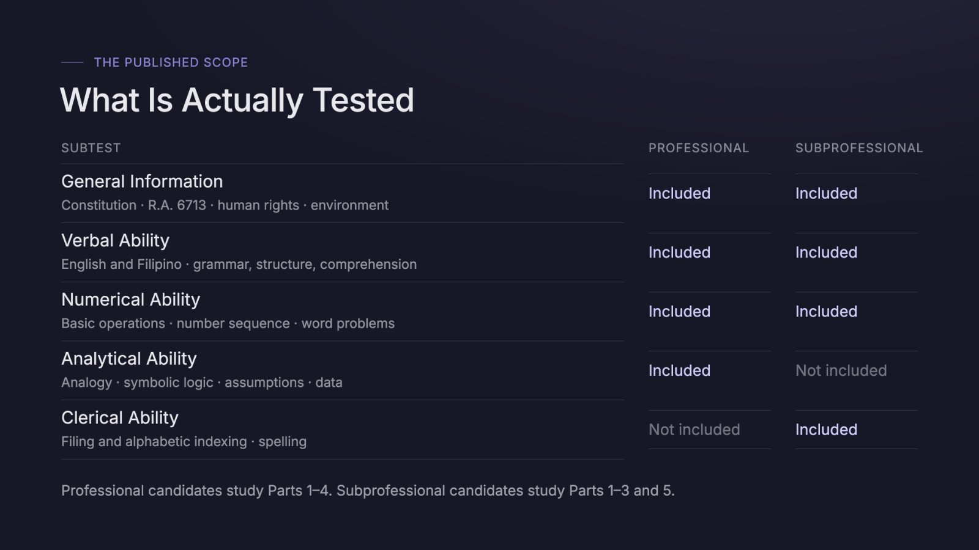This screenshot has width=979, height=550.
Task: Select the Verbal Ability row title
Action: point(115,241)
